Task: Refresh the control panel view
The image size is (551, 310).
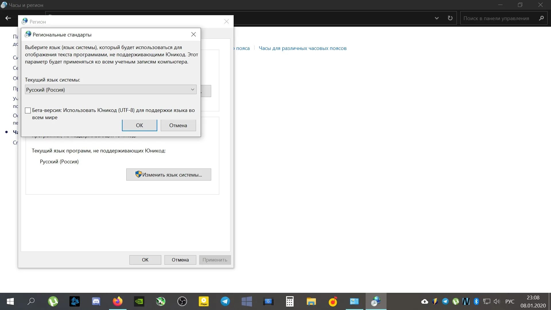Action: (450, 18)
